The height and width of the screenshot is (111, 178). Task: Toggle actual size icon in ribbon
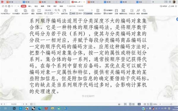pyautogui.click(x=45, y=13)
